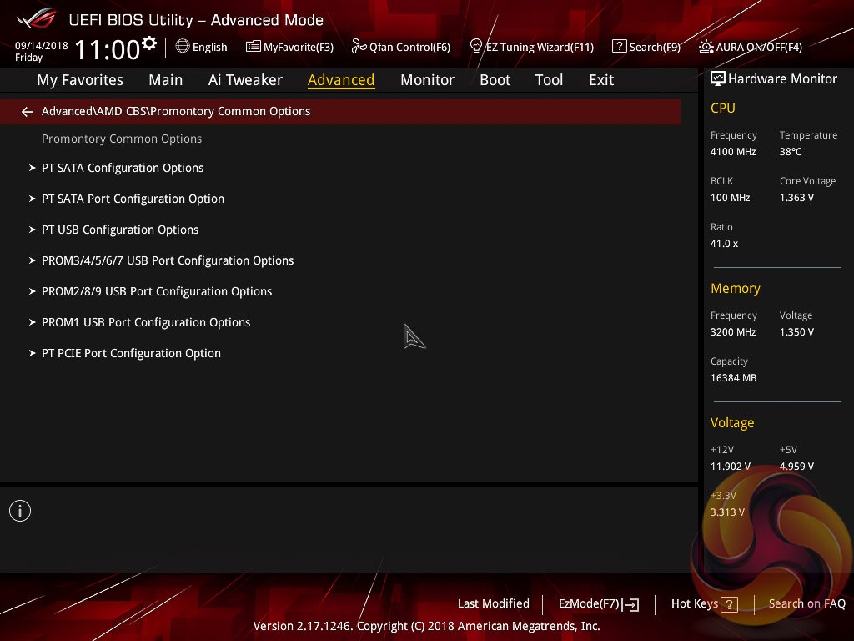Expand PT USB Configuration Options arrow
Viewport: 854px width, 641px height.
(x=32, y=230)
